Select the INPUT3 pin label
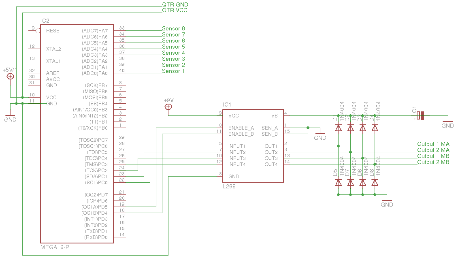This screenshot has height=256, width=458. pyautogui.click(x=237, y=158)
